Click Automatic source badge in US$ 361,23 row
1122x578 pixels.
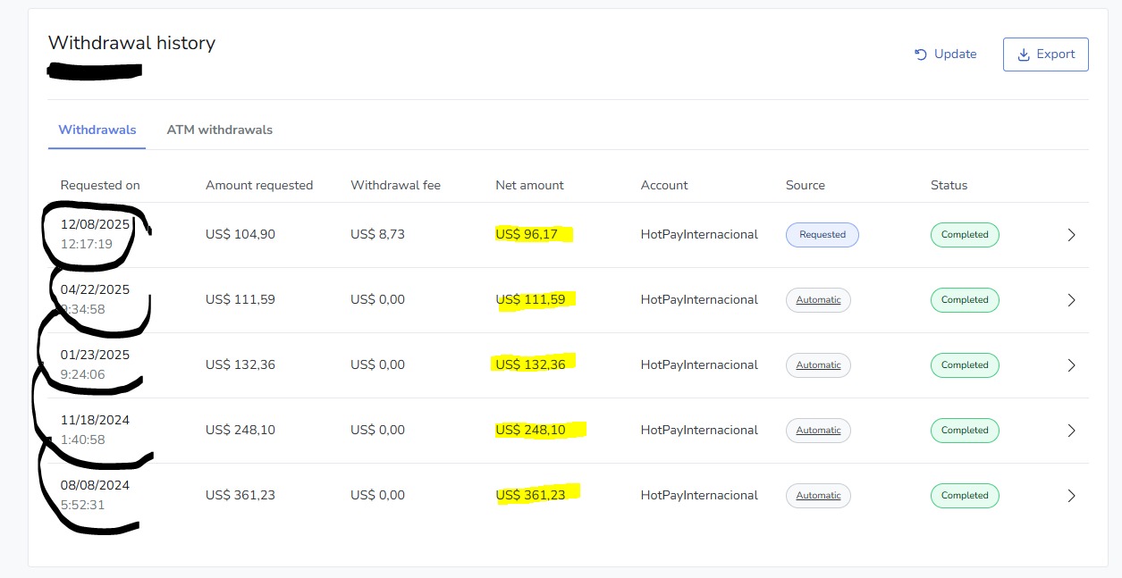click(x=818, y=496)
